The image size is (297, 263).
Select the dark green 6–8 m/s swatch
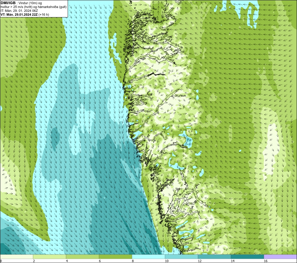[x=115, y=257]
